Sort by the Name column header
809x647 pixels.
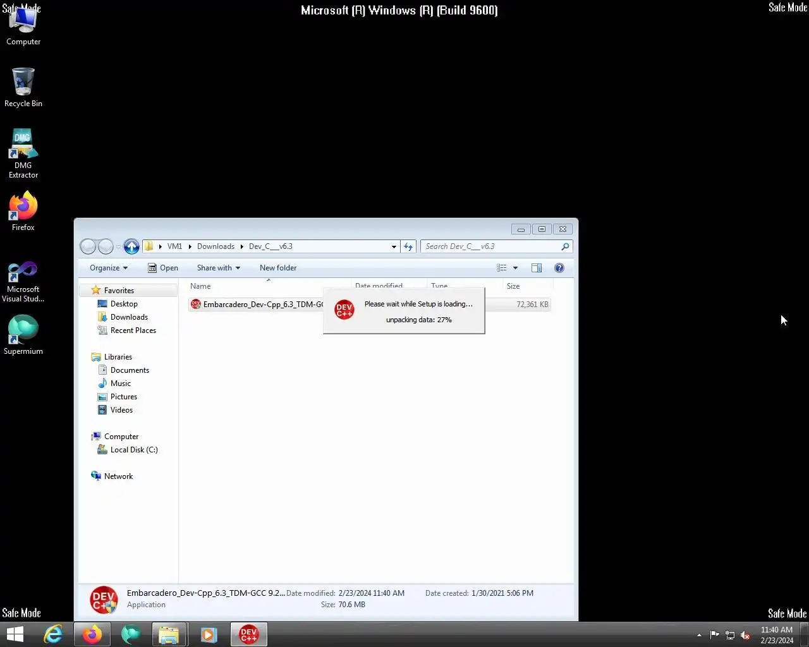269,286
